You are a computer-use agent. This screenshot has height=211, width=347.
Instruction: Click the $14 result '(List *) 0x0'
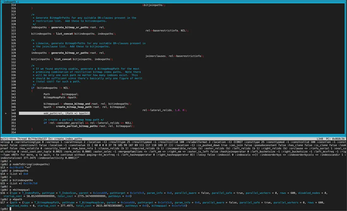[20, 174]
